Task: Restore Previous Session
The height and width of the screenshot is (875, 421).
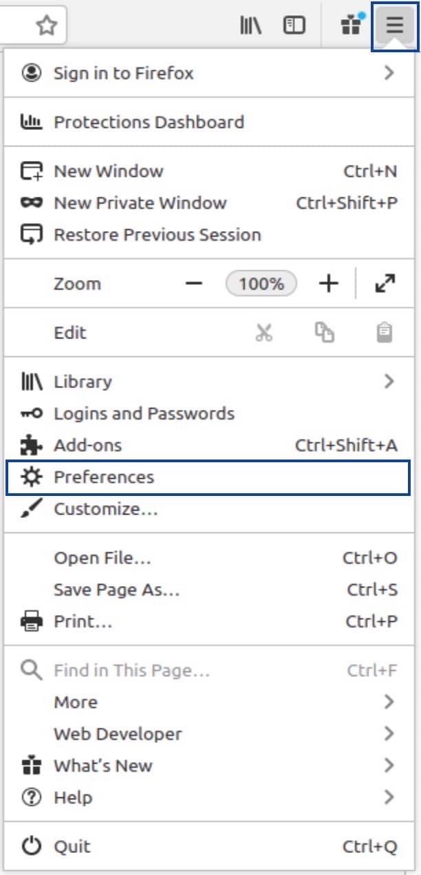Action: tap(157, 235)
